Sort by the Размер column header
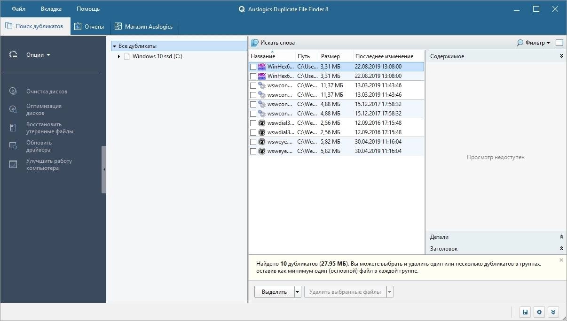 tap(336, 56)
